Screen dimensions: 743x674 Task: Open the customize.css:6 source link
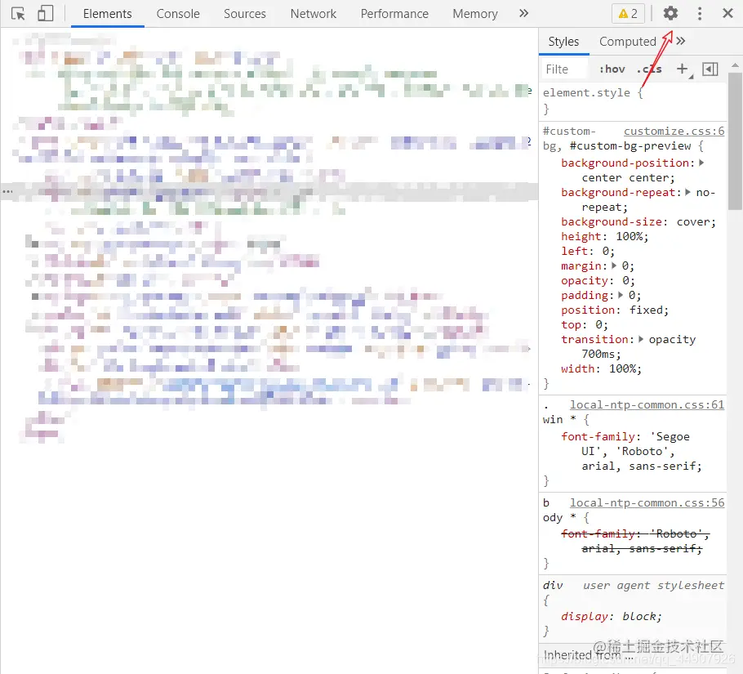point(674,132)
